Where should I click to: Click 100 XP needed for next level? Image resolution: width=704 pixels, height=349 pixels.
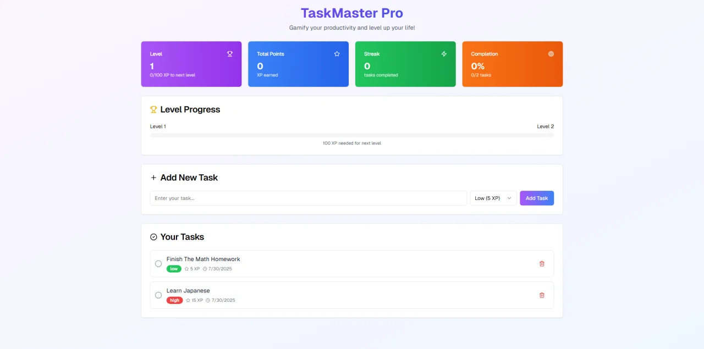pos(352,143)
